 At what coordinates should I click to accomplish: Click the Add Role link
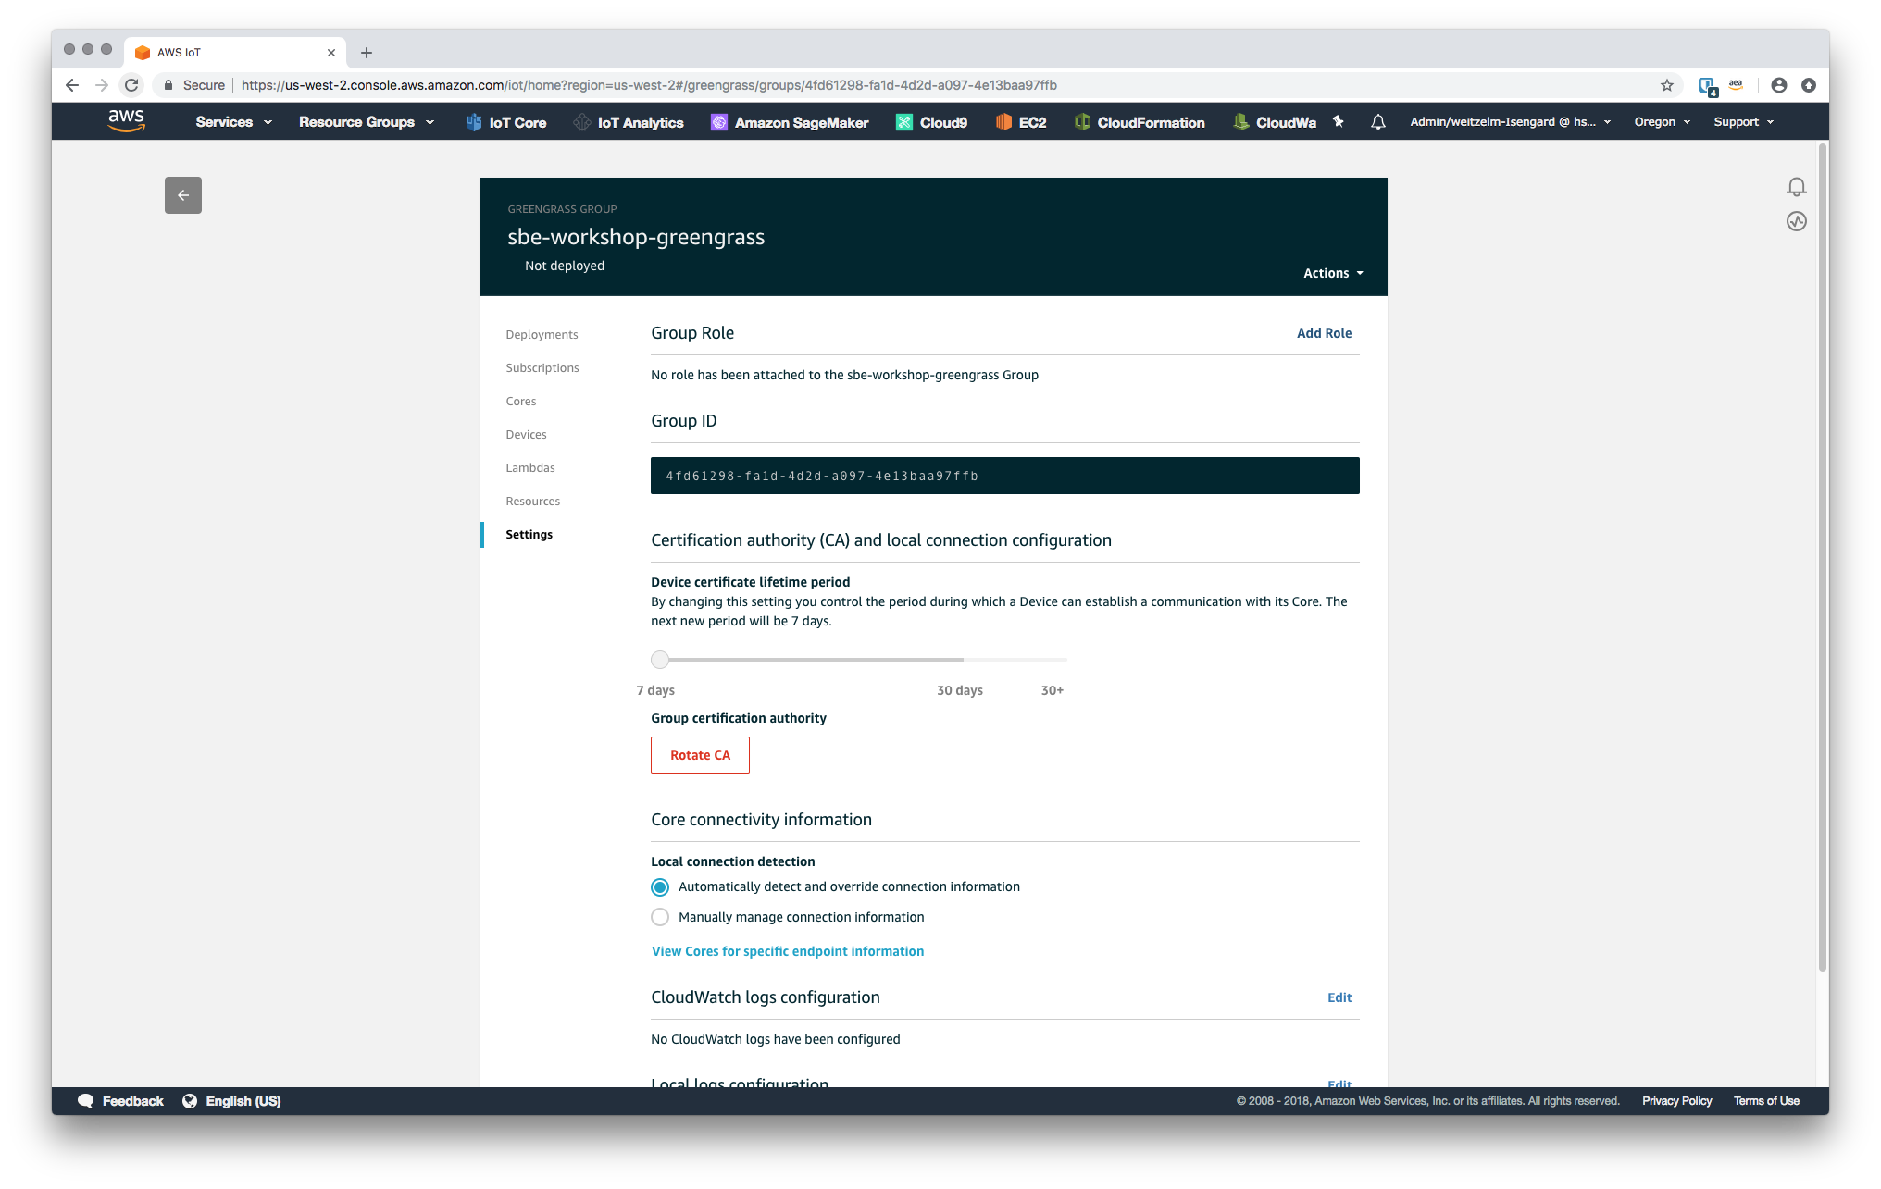tap(1324, 333)
